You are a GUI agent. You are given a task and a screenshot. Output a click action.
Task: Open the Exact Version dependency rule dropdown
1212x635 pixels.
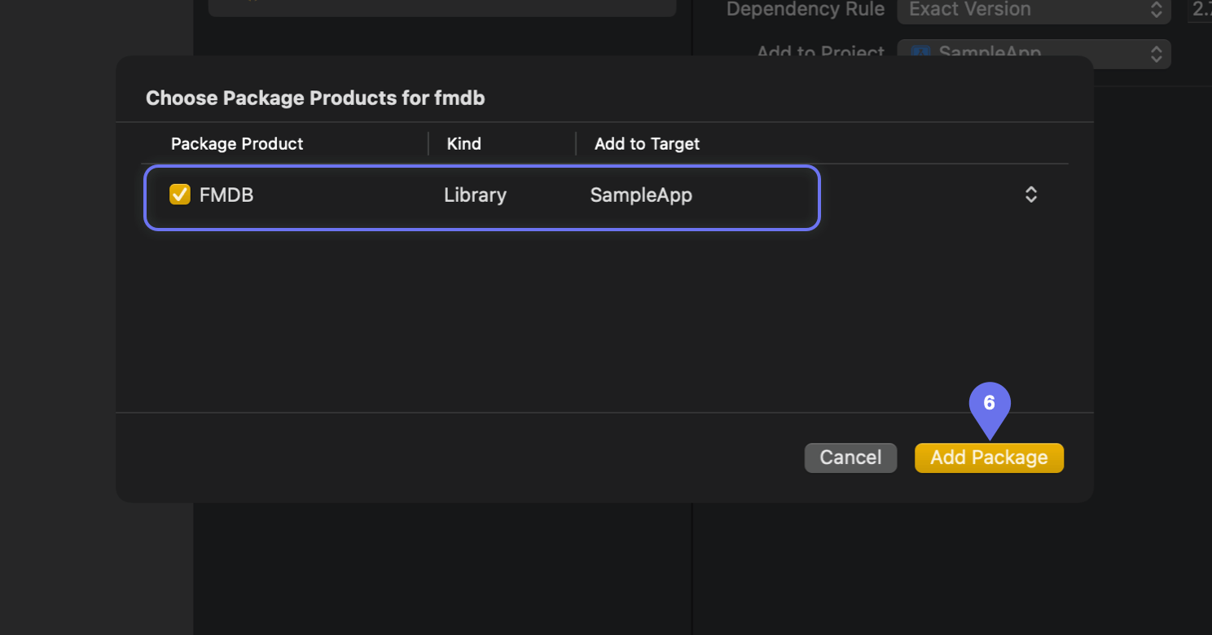click(1033, 11)
